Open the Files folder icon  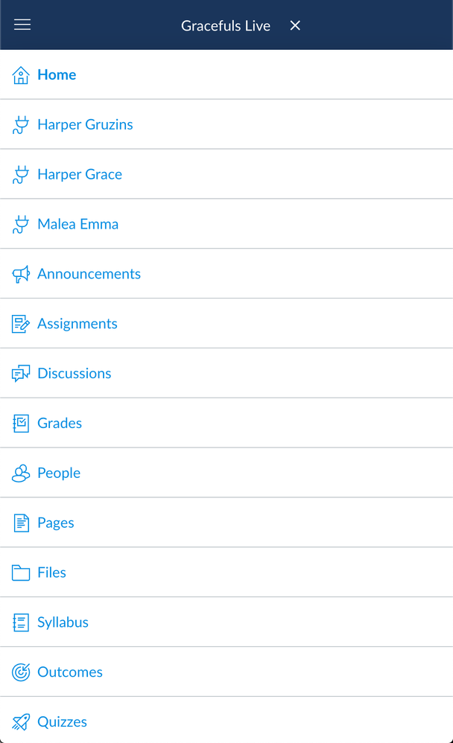pyautogui.click(x=20, y=573)
